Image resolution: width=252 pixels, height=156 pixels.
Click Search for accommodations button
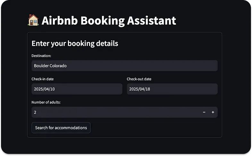(x=61, y=127)
